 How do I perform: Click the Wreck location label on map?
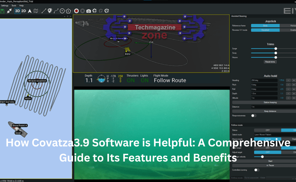pos(37,81)
